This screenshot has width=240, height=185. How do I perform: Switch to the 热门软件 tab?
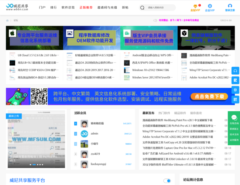(164, 113)
